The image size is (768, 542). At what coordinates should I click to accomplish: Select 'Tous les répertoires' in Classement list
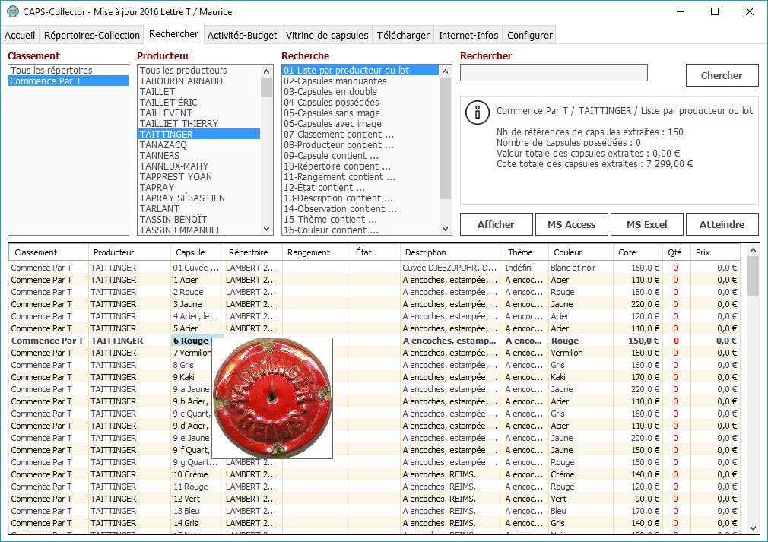click(x=68, y=71)
